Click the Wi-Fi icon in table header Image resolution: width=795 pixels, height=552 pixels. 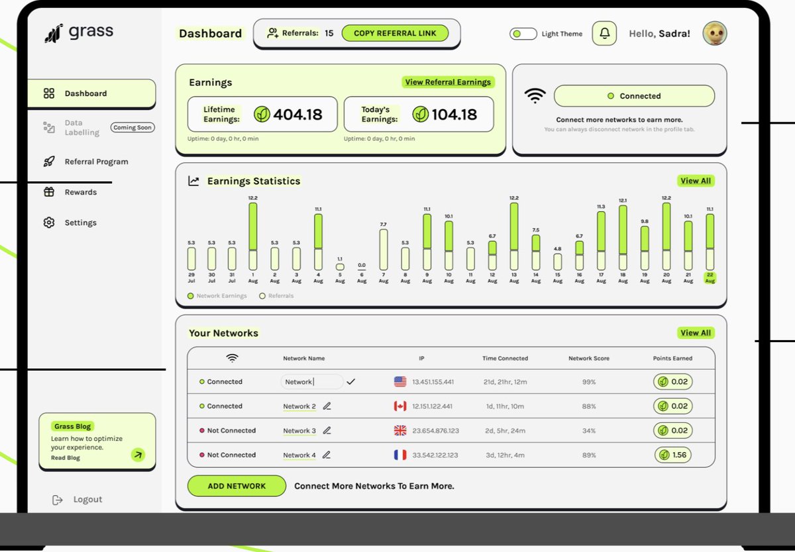[x=232, y=358]
